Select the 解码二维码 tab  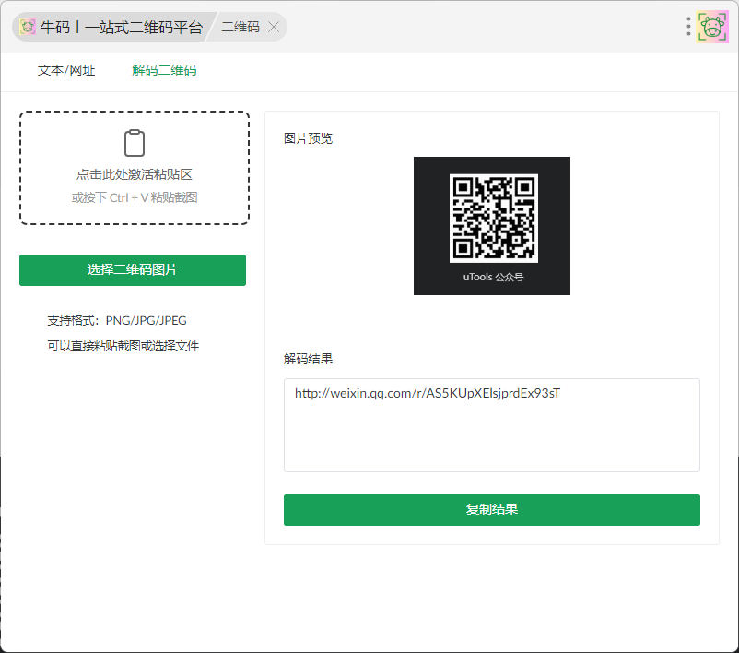pyautogui.click(x=164, y=70)
